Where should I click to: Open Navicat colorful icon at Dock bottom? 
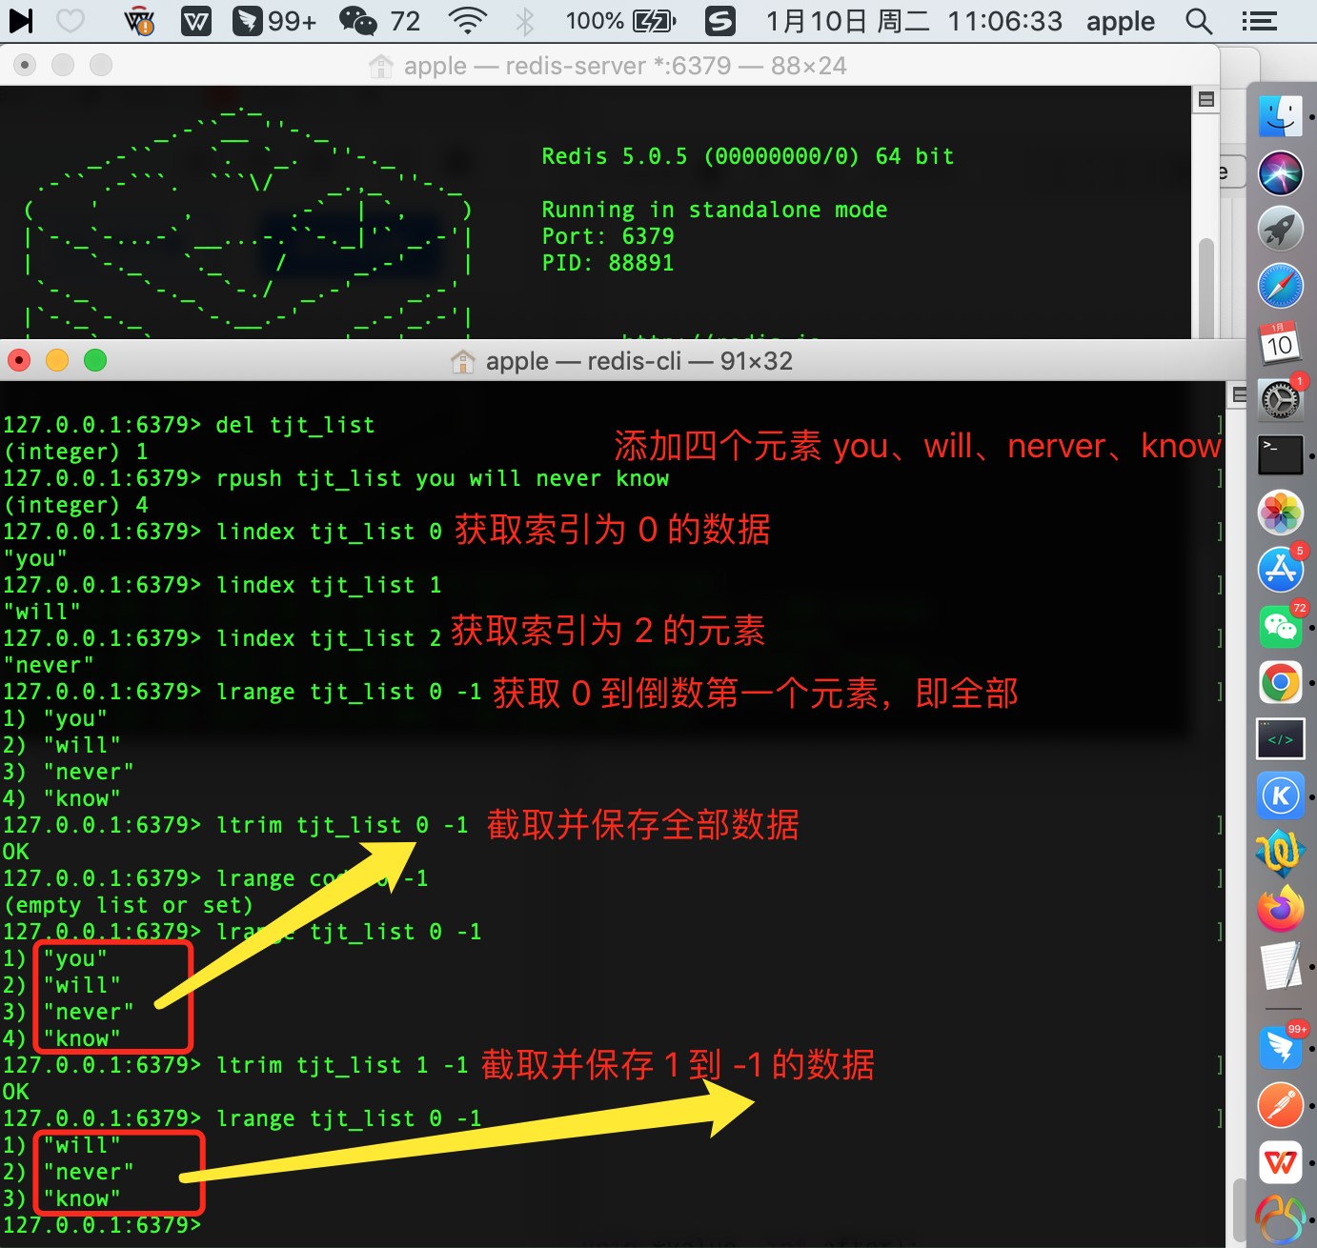tap(1281, 1219)
